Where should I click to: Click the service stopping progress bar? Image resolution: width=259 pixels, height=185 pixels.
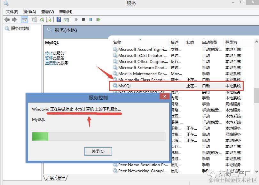[x=98, y=136]
